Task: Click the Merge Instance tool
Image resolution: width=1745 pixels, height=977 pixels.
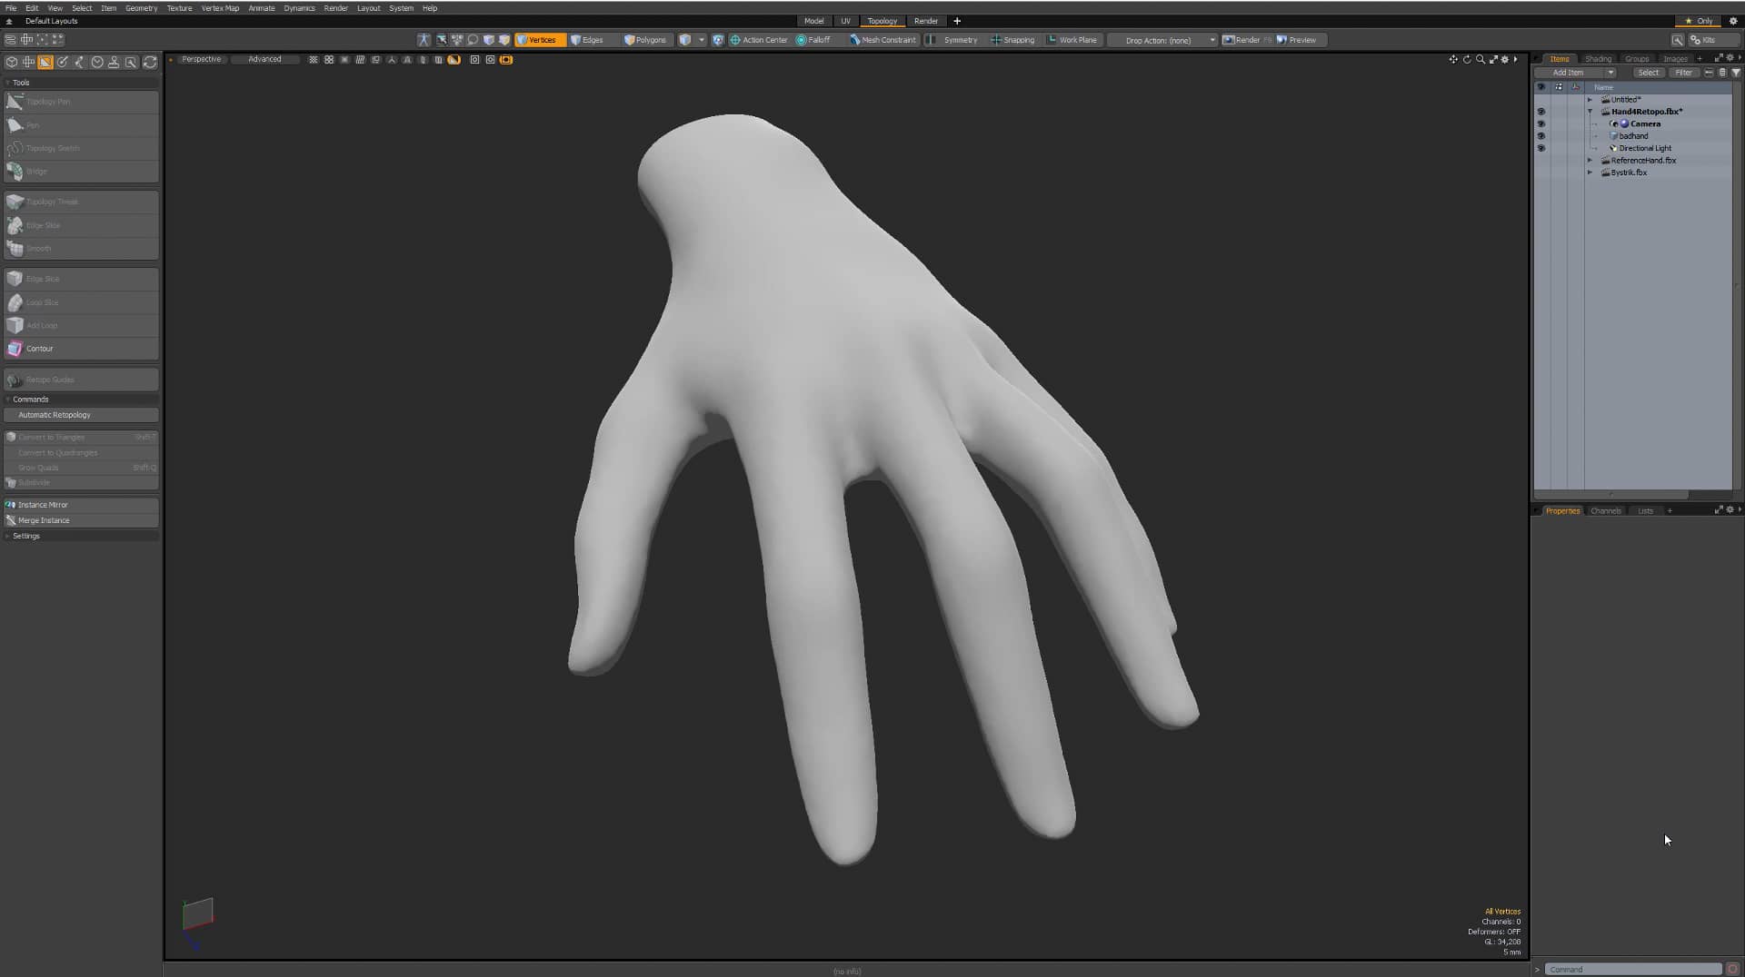Action: coord(42,520)
